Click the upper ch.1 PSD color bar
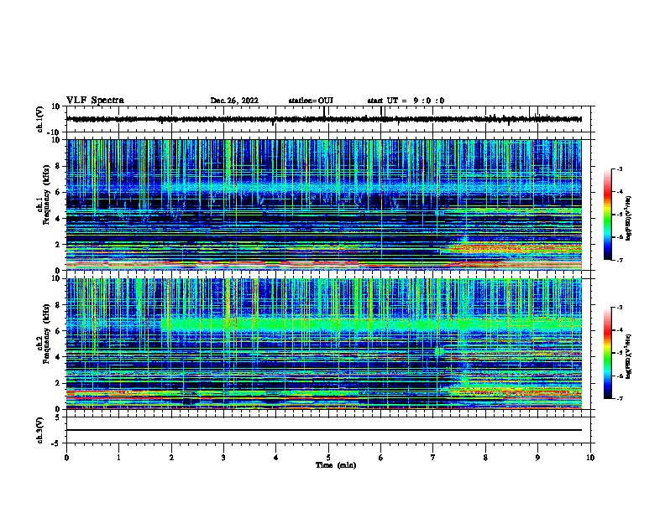665x513 pixels. [607, 215]
